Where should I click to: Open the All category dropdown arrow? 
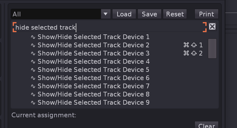[x=106, y=14]
